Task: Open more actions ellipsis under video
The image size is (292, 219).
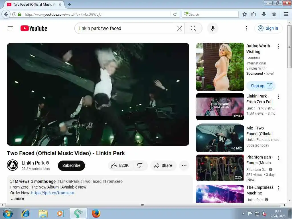Action: point(184,165)
